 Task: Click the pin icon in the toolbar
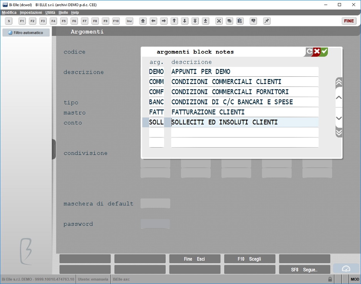click(267, 21)
